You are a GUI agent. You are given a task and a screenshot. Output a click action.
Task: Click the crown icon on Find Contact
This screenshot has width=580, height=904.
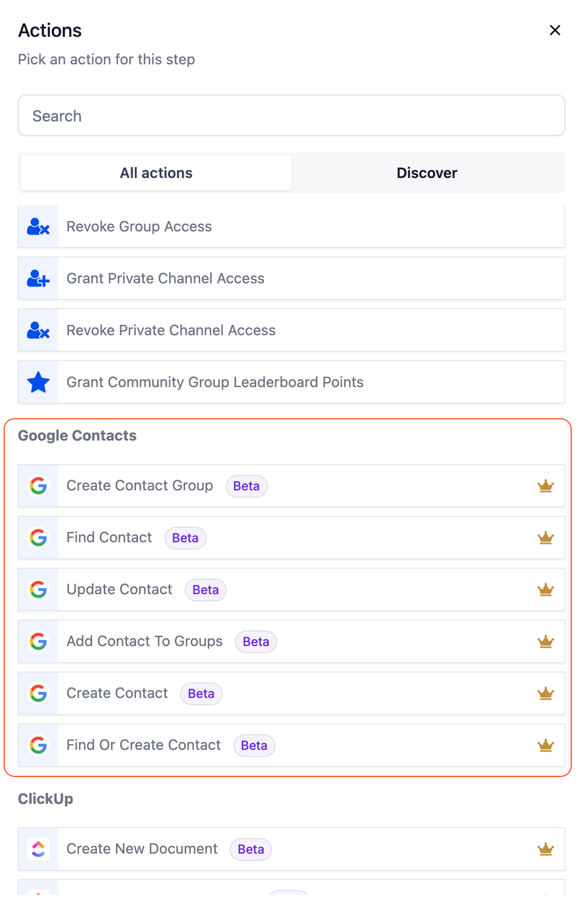pyautogui.click(x=545, y=538)
